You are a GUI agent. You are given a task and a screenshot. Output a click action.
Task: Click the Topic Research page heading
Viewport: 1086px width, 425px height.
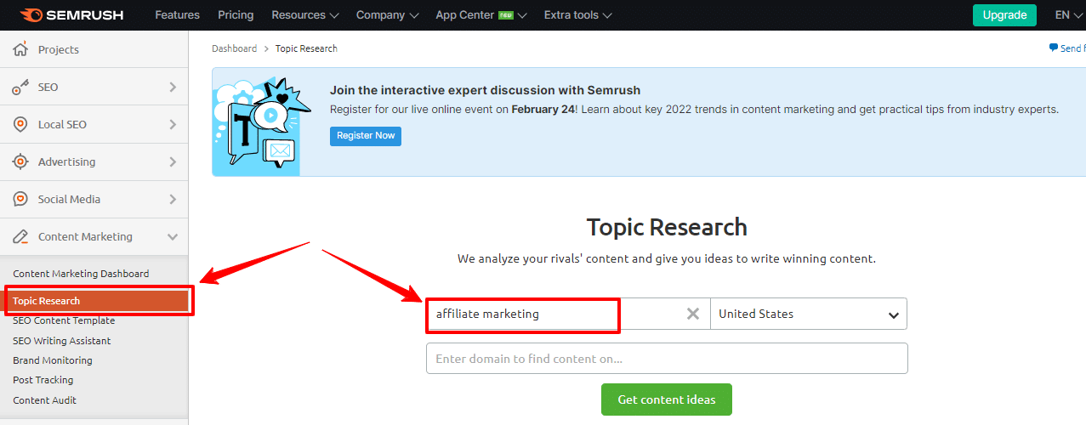coord(667,227)
